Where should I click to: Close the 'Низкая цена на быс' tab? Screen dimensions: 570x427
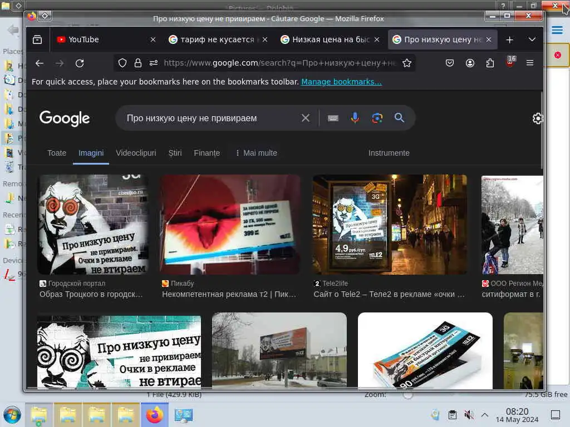377,39
